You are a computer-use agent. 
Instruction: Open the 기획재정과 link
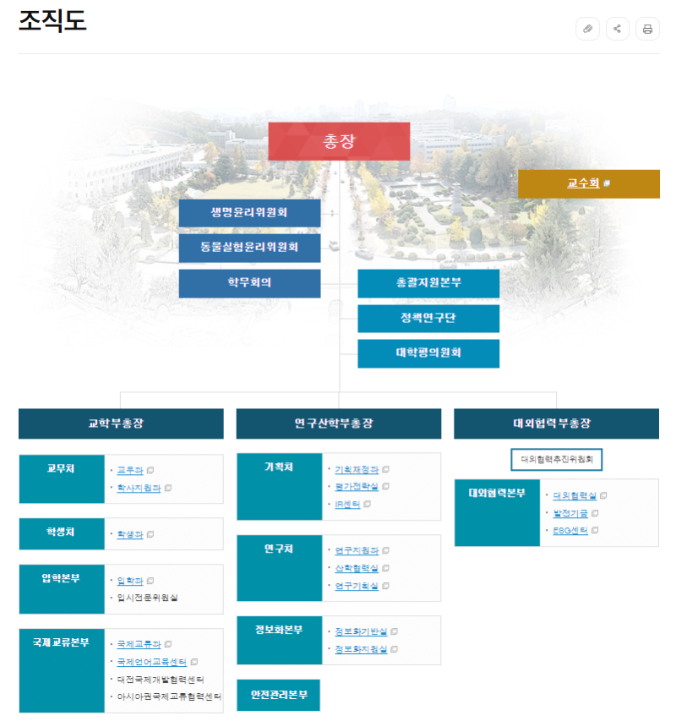point(356,469)
